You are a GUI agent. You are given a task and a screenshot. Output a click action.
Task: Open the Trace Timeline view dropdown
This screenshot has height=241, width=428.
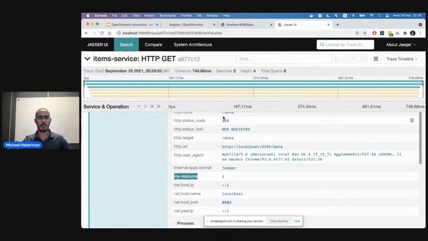tap(402, 59)
